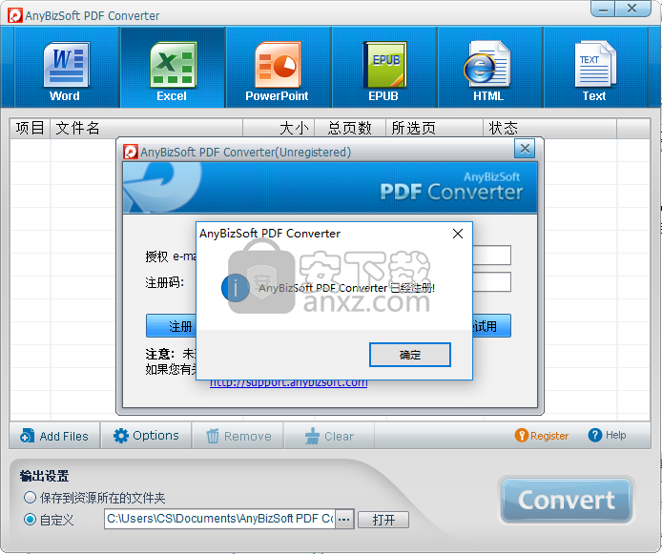662x554 pixels.
Task: Open the Register link
Action: tap(542, 436)
